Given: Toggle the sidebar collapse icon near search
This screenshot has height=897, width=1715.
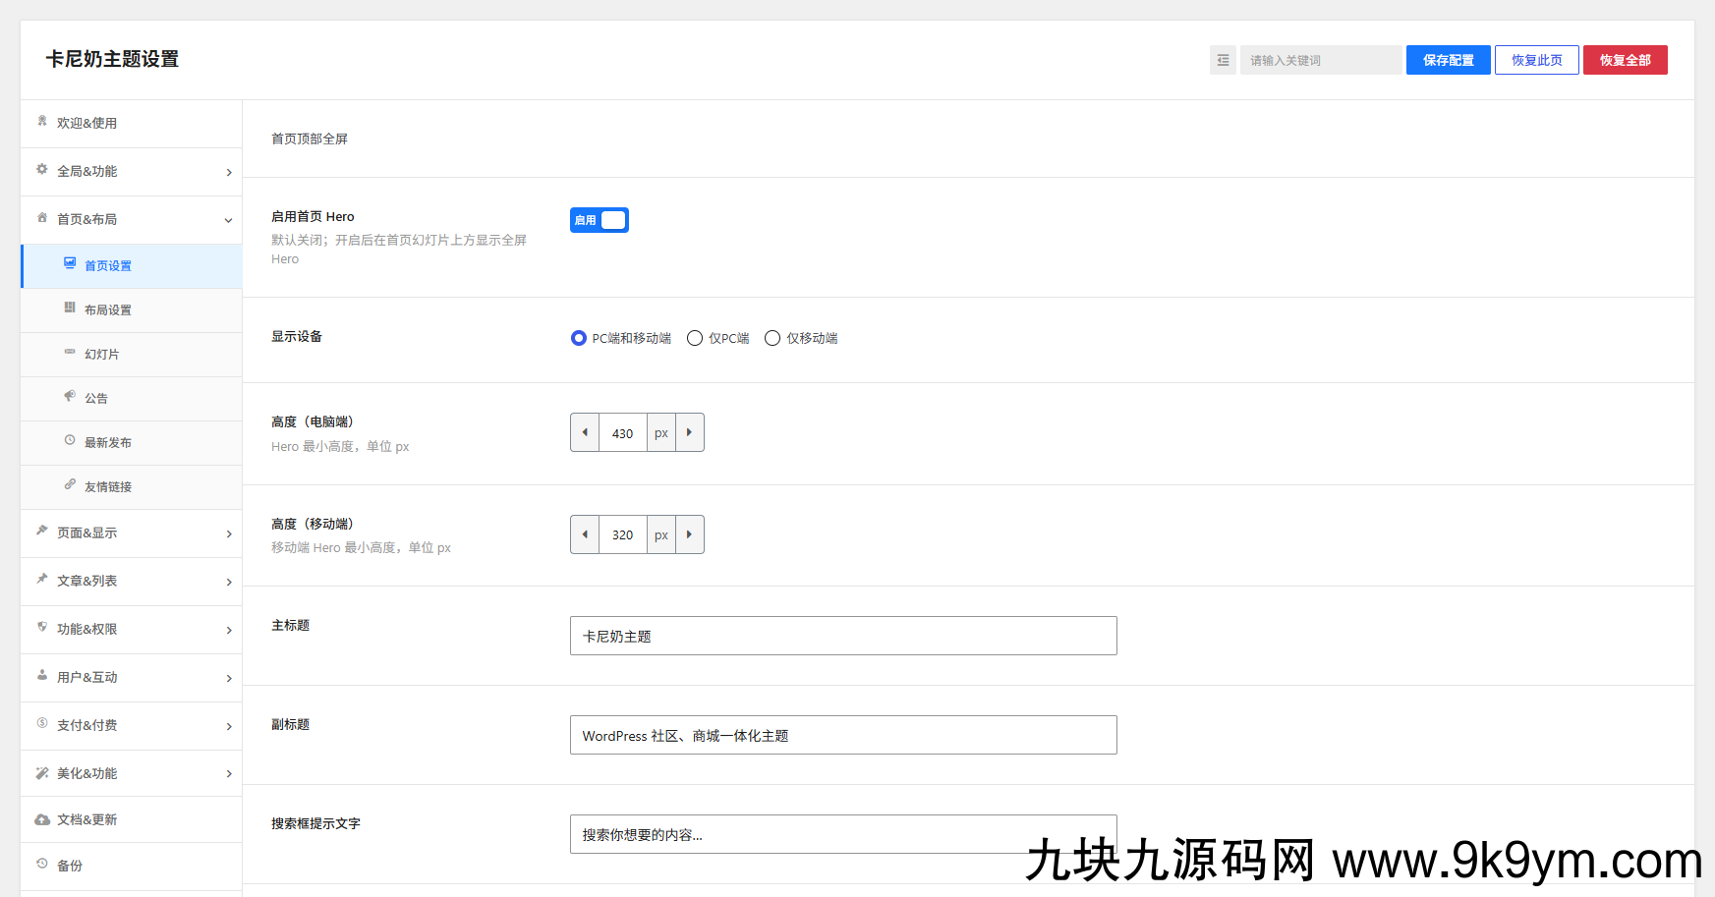Looking at the screenshot, I should pos(1223,60).
